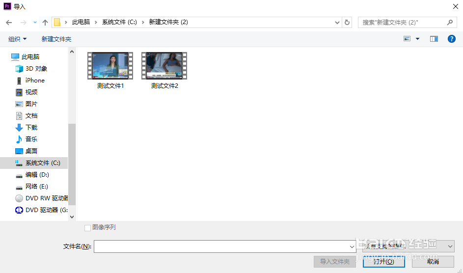The height and width of the screenshot is (273, 463).
Task: Open 桌面 in the sidebar
Action: pyautogui.click(x=27, y=151)
